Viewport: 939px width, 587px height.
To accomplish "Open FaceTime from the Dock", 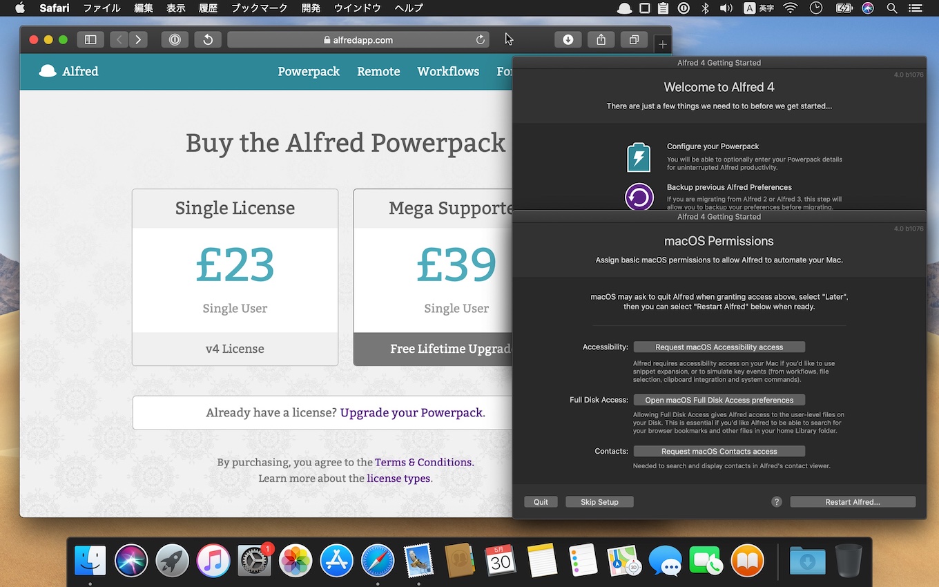I will click(x=706, y=560).
